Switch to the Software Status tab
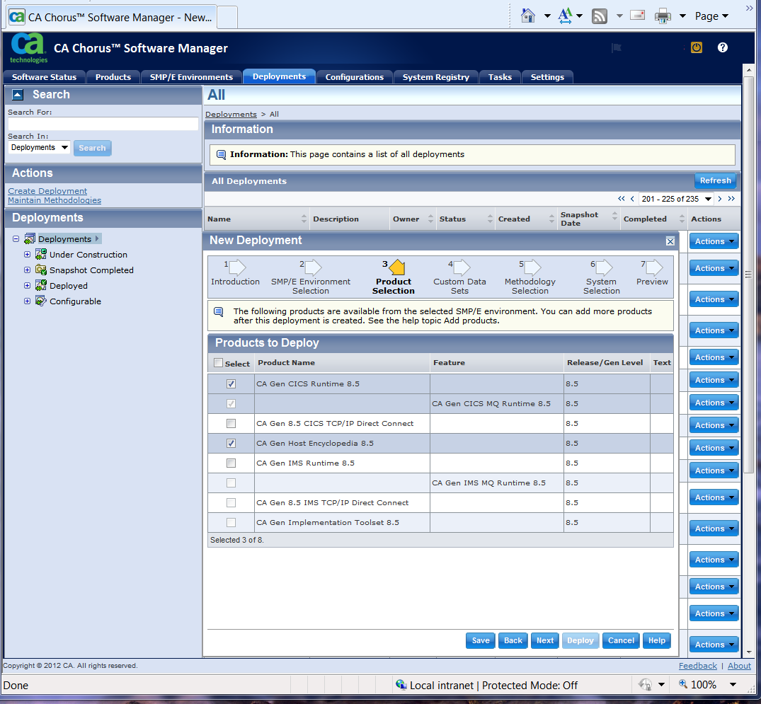Viewport: 761px width, 704px height. 44,77
